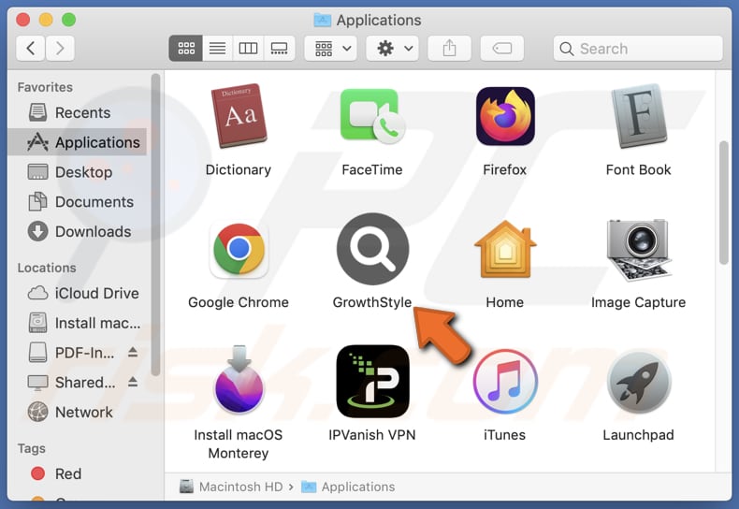This screenshot has width=739, height=509.
Task: Click the Search field
Action: pyautogui.click(x=638, y=48)
